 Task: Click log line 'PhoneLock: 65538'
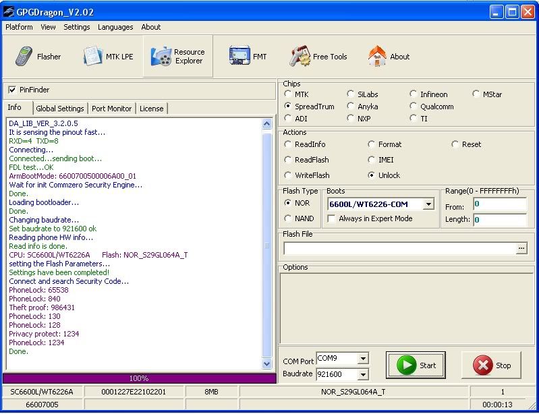point(39,290)
